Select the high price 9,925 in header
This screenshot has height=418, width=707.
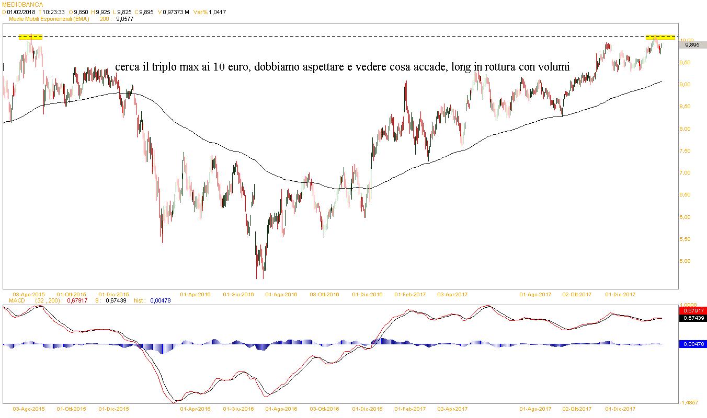[104, 11]
